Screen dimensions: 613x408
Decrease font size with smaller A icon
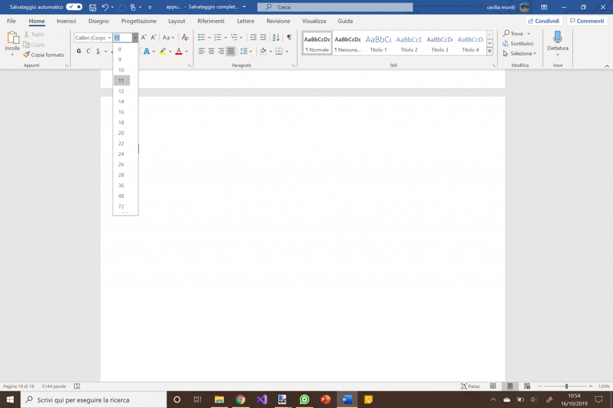pos(153,38)
